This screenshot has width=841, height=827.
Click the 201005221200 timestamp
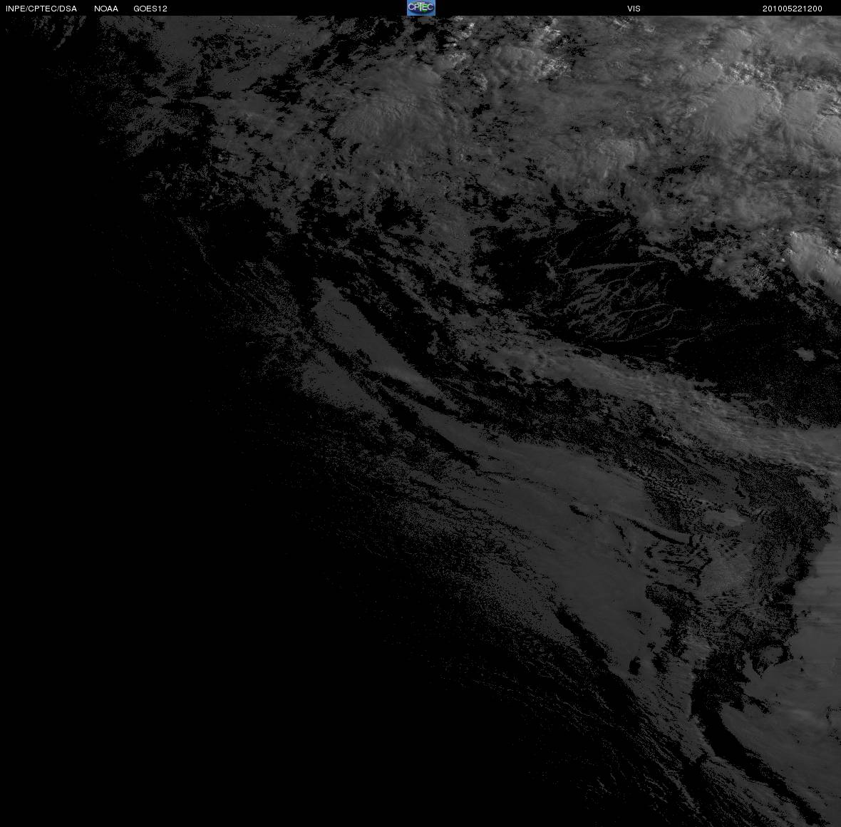click(793, 9)
